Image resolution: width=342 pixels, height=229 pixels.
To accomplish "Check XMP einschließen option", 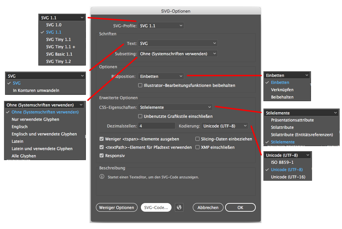I will pyautogui.click(x=197, y=147).
